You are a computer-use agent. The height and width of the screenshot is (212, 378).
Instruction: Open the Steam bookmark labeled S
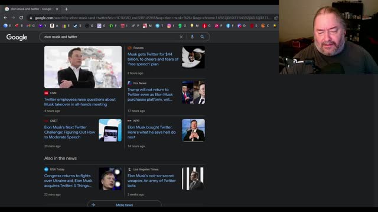pyautogui.click(x=77, y=25)
